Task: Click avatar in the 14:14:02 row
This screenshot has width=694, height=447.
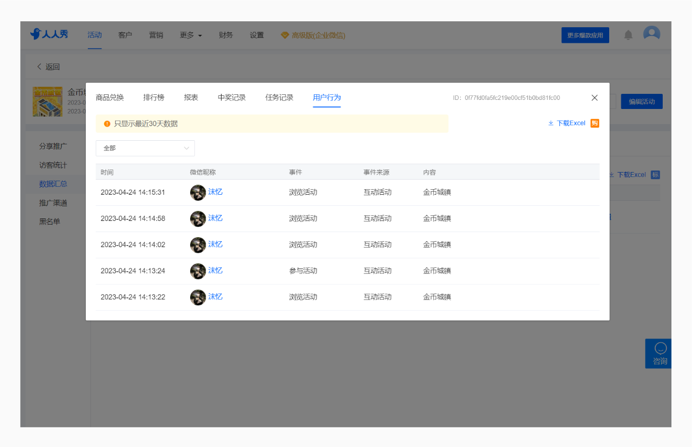Action: point(198,245)
